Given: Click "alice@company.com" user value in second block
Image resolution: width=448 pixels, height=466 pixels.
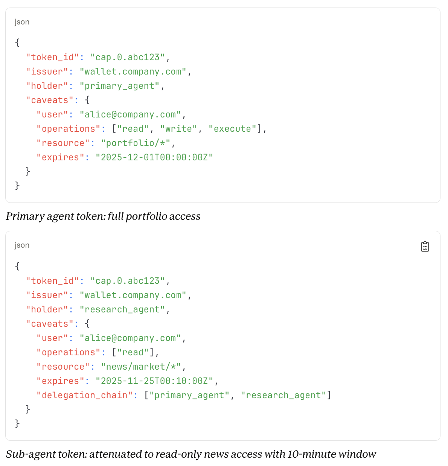Looking at the screenshot, I should (x=130, y=338).
